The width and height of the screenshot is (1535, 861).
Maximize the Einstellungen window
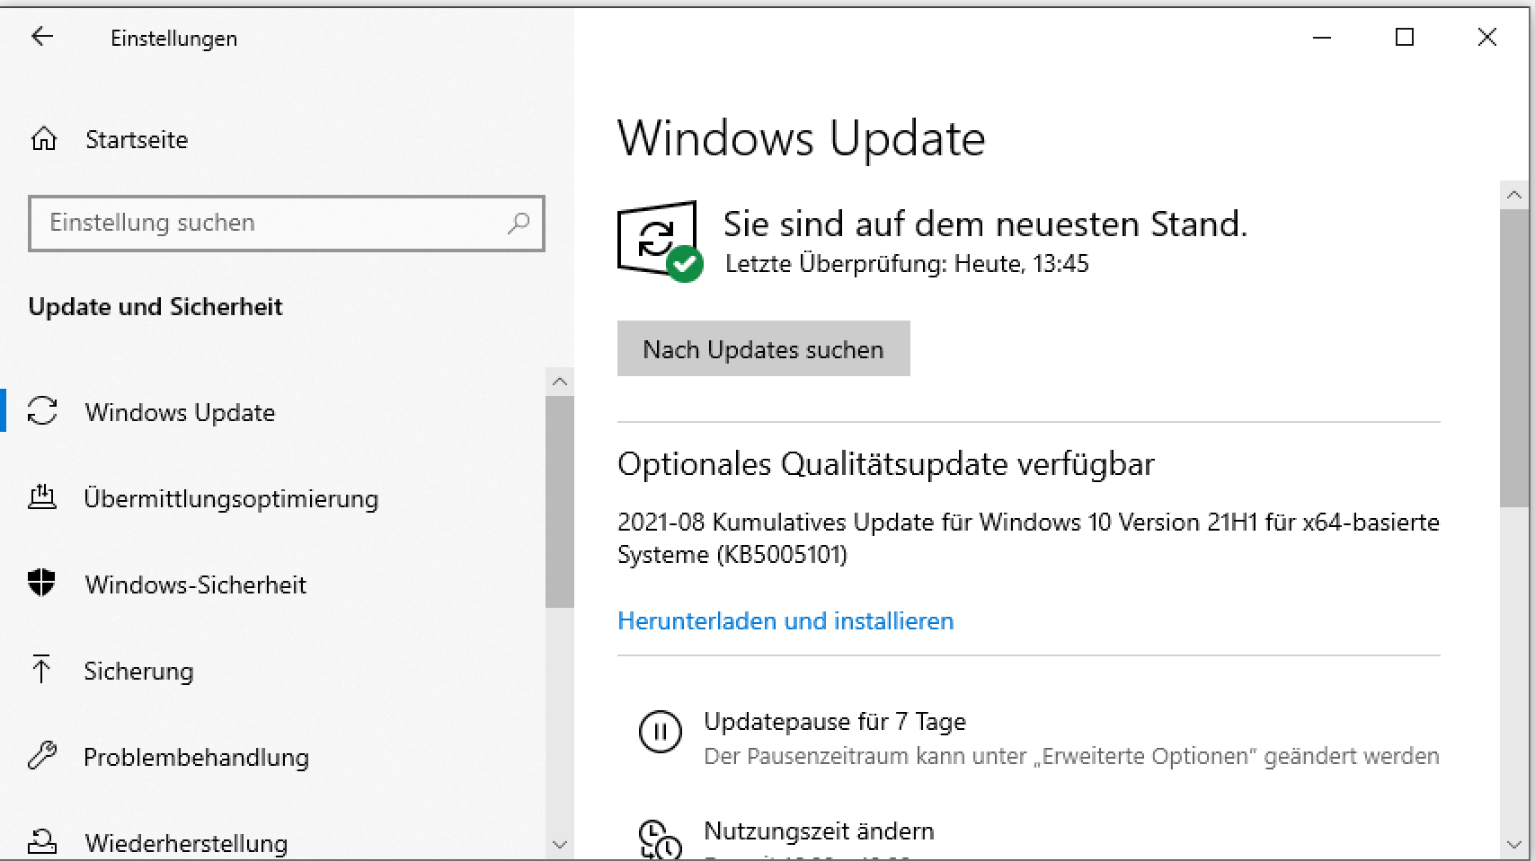pyautogui.click(x=1405, y=37)
